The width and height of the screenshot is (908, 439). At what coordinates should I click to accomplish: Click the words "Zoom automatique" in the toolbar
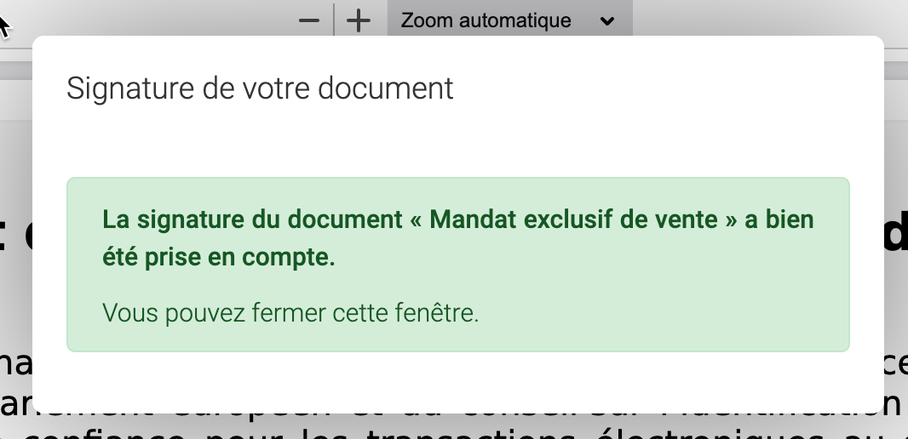pos(486,20)
